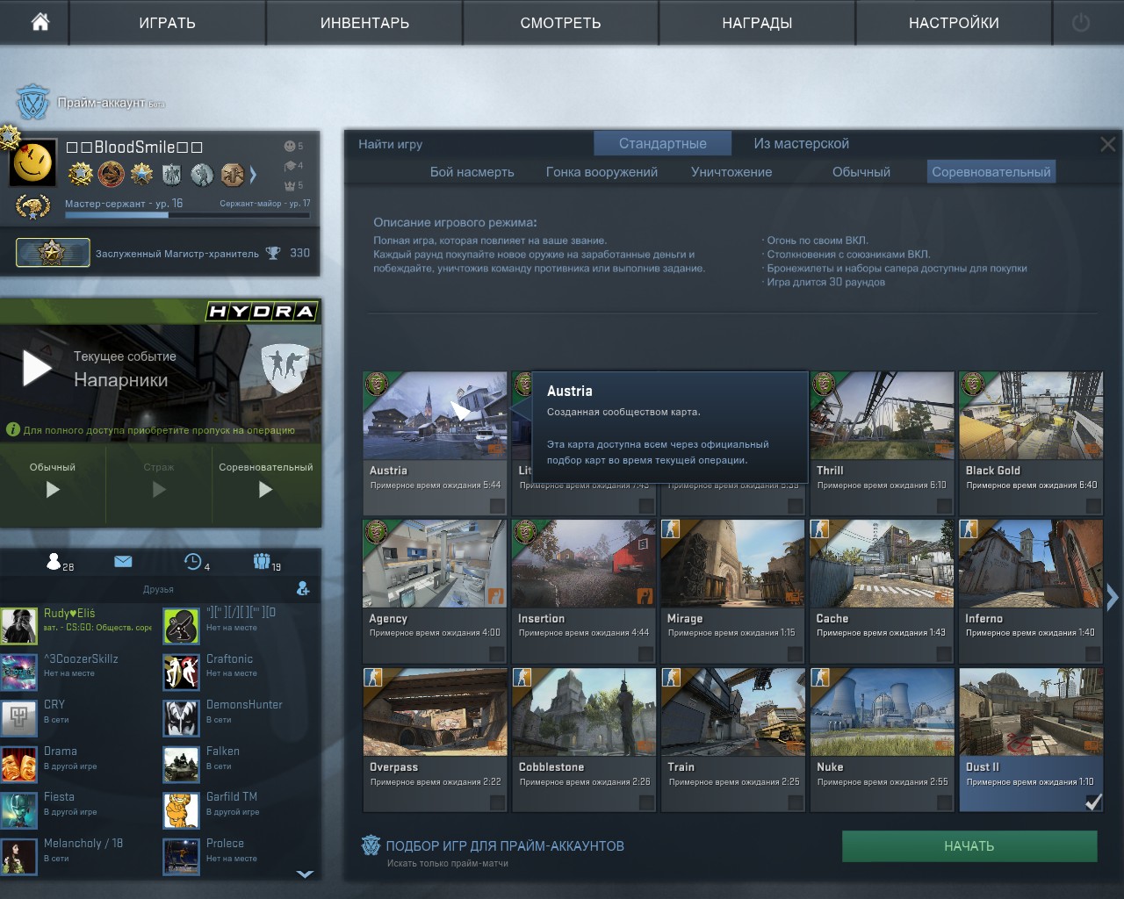Select the Соревновательный mode tab
Screen dimensions: 1124x899
tap(991, 172)
